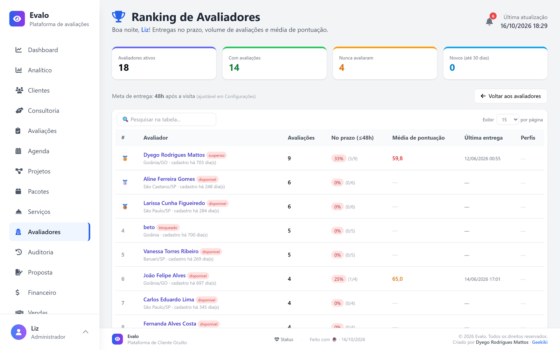Open Financeiro menu item
This screenshot has height=350, width=560.
point(50,293)
